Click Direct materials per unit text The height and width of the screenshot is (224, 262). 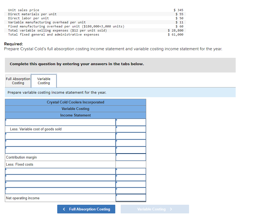(x=32, y=14)
